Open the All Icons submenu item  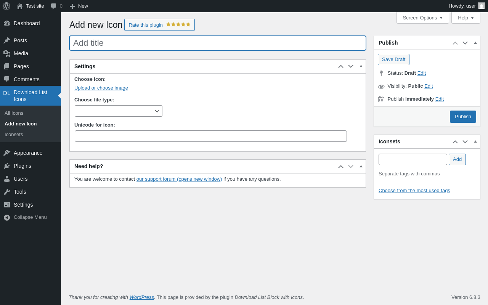(x=14, y=113)
